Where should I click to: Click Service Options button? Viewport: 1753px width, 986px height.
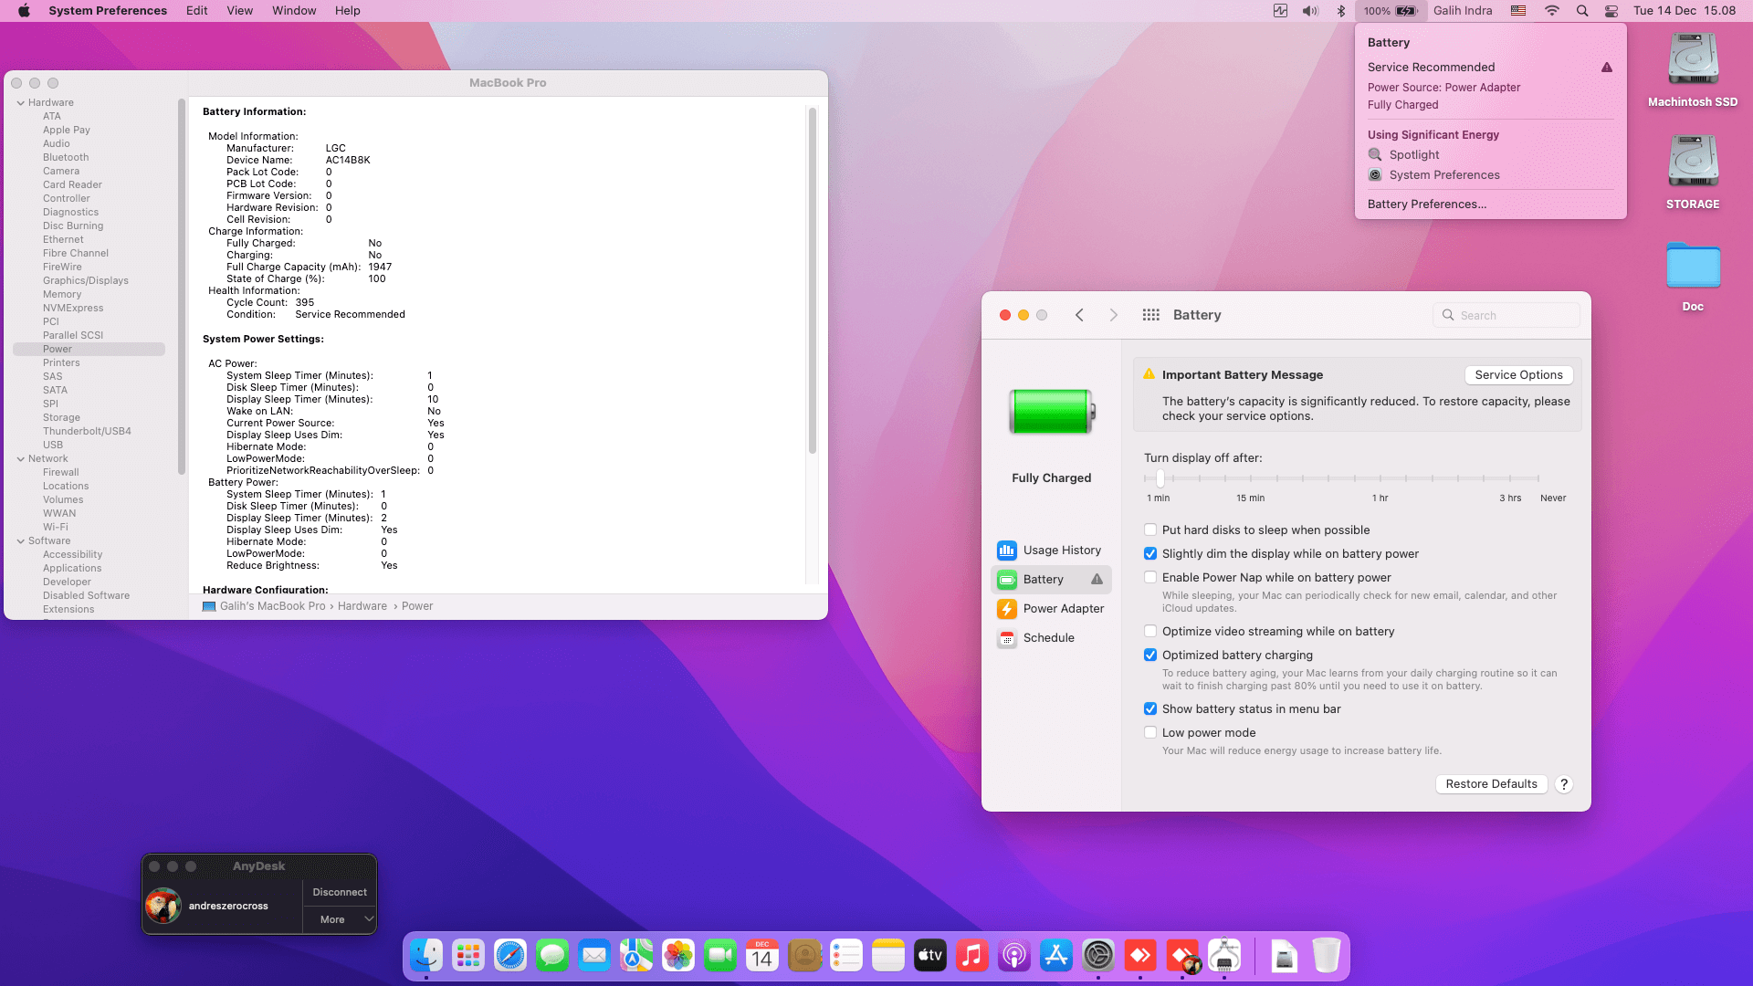pos(1518,375)
